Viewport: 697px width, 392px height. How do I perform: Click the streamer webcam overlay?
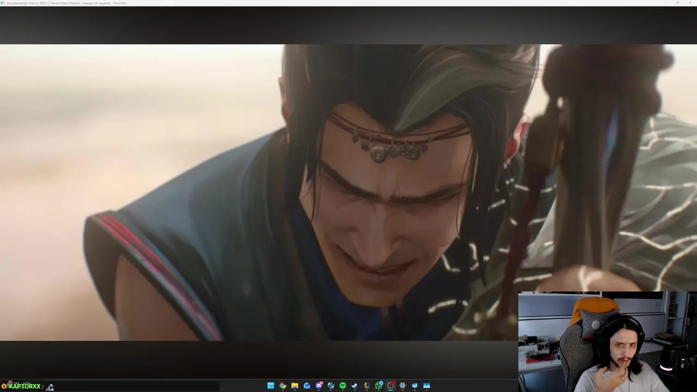point(607,342)
